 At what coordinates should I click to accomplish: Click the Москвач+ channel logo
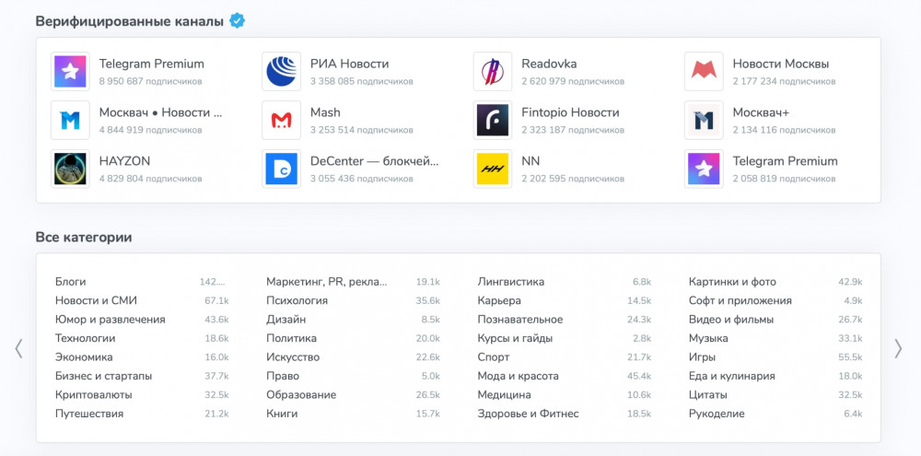pyautogui.click(x=703, y=120)
